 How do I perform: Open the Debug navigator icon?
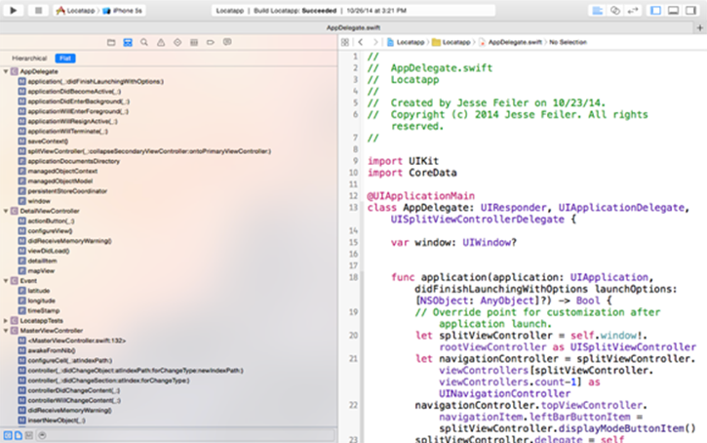pyautogui.click(x=194, y=42)
